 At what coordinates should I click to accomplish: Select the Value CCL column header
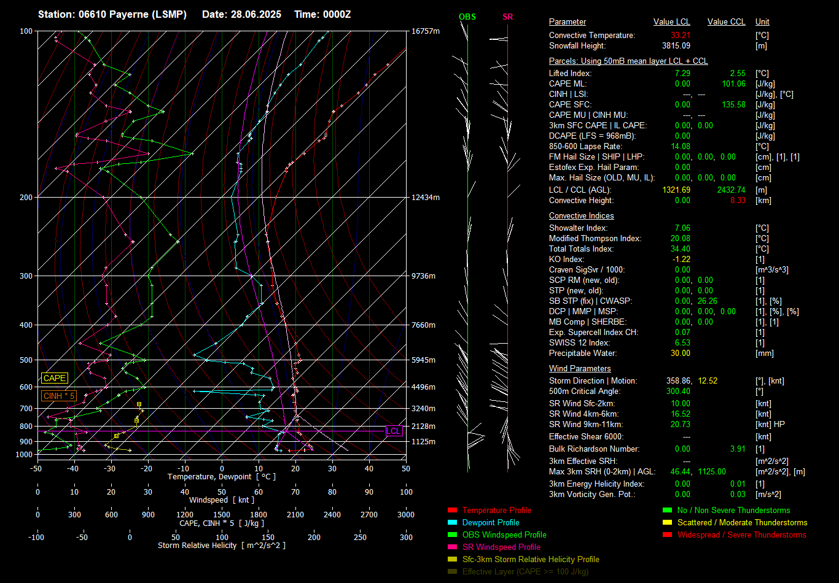(726, 22)
